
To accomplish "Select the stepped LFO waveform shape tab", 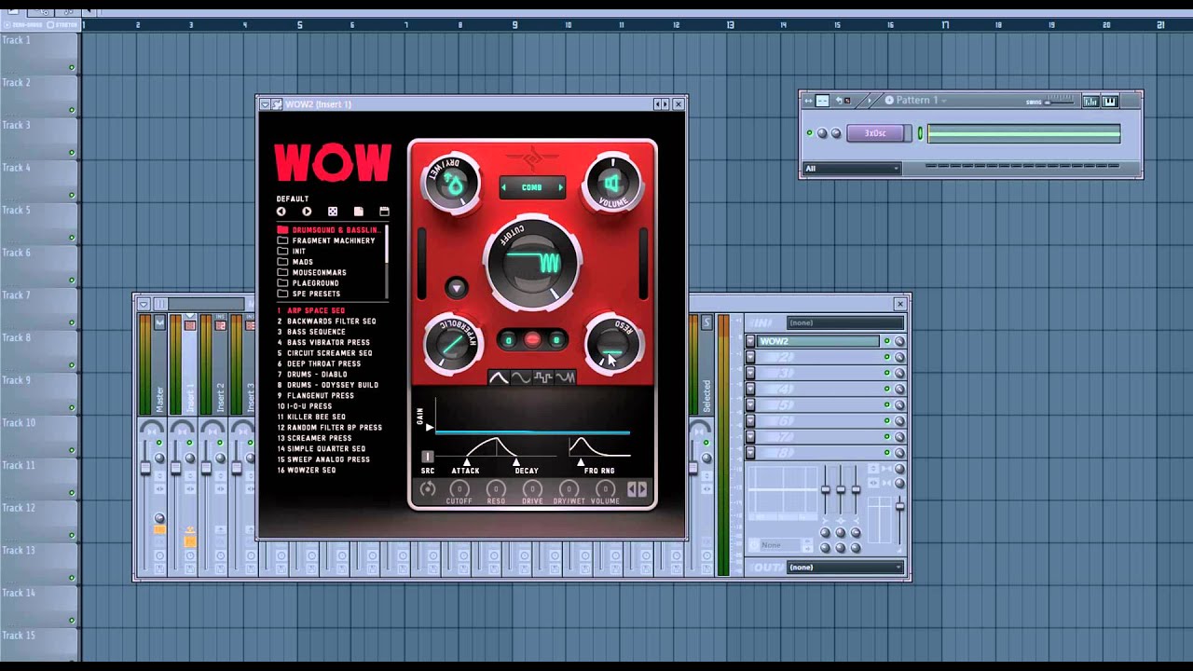I will (543, 377).
